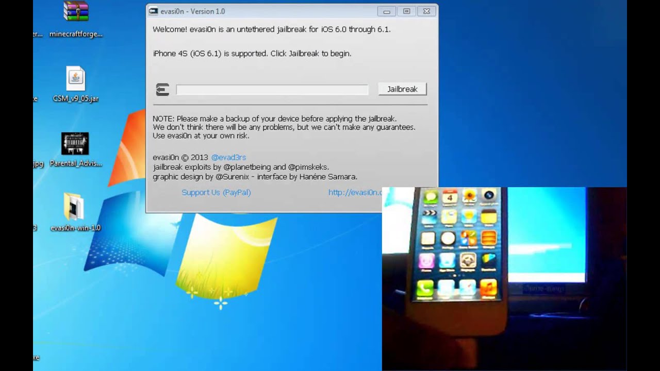This screenshot has width=660, height=371.
Task: Select the evasi0n-win-1.0 folder icon
Action: (x=75, y=212)
